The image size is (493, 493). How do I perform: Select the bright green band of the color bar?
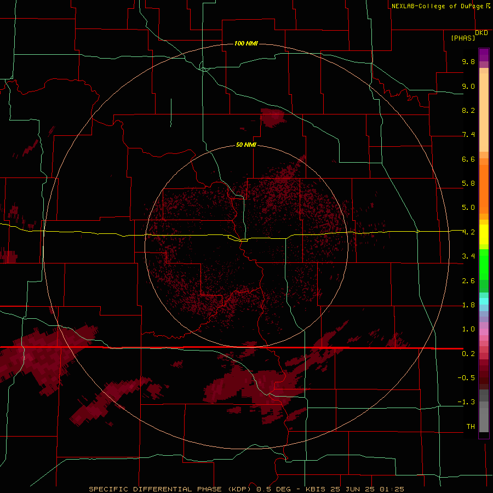[484, 265]
